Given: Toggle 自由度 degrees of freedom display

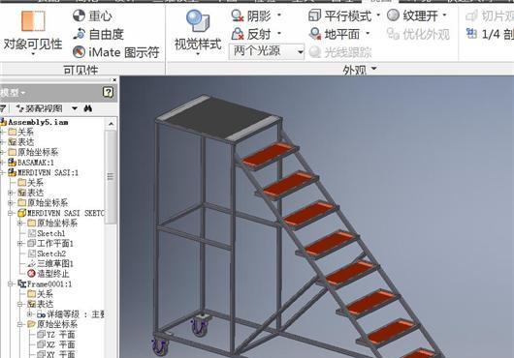Looking at the screenshot, I should click(x=98, y=34).
